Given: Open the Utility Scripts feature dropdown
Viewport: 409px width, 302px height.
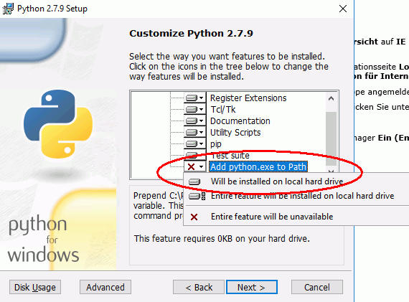Looking at the screenshot, I should (x=194, y=133).
